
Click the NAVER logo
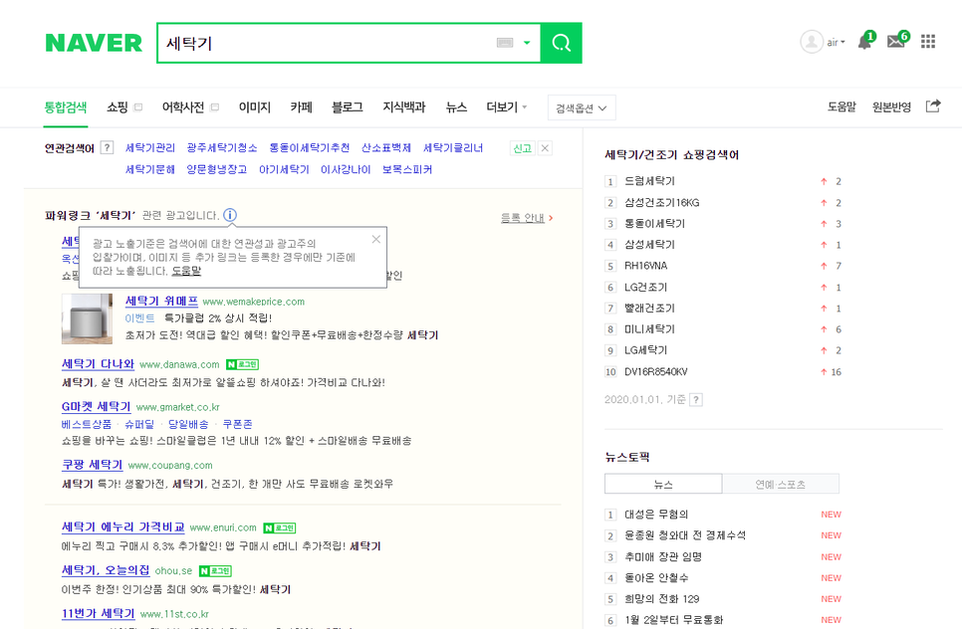pyautogui.click(x=94, y=43)
